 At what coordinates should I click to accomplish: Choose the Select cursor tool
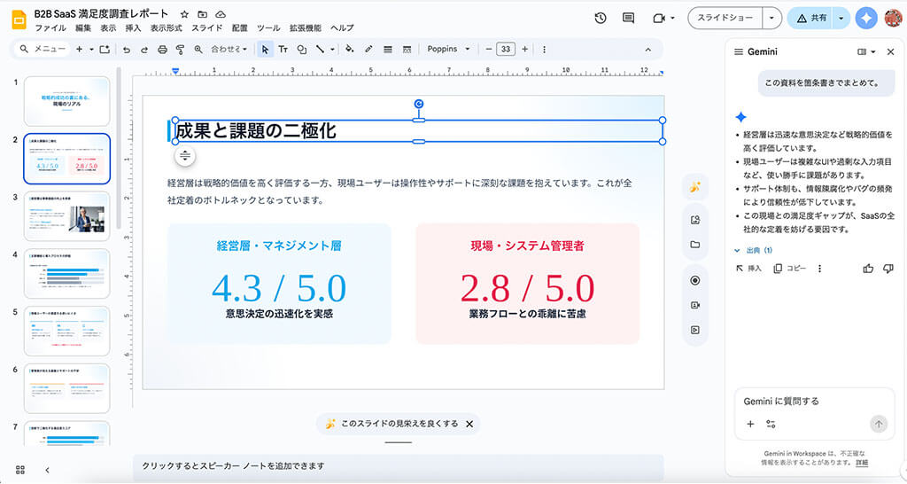tap(265, 50)
